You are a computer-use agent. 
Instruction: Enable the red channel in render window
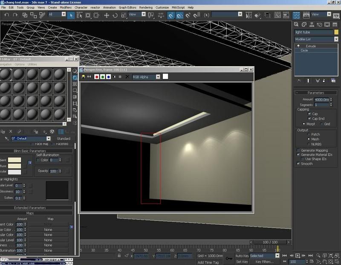(x=97, y=77)
